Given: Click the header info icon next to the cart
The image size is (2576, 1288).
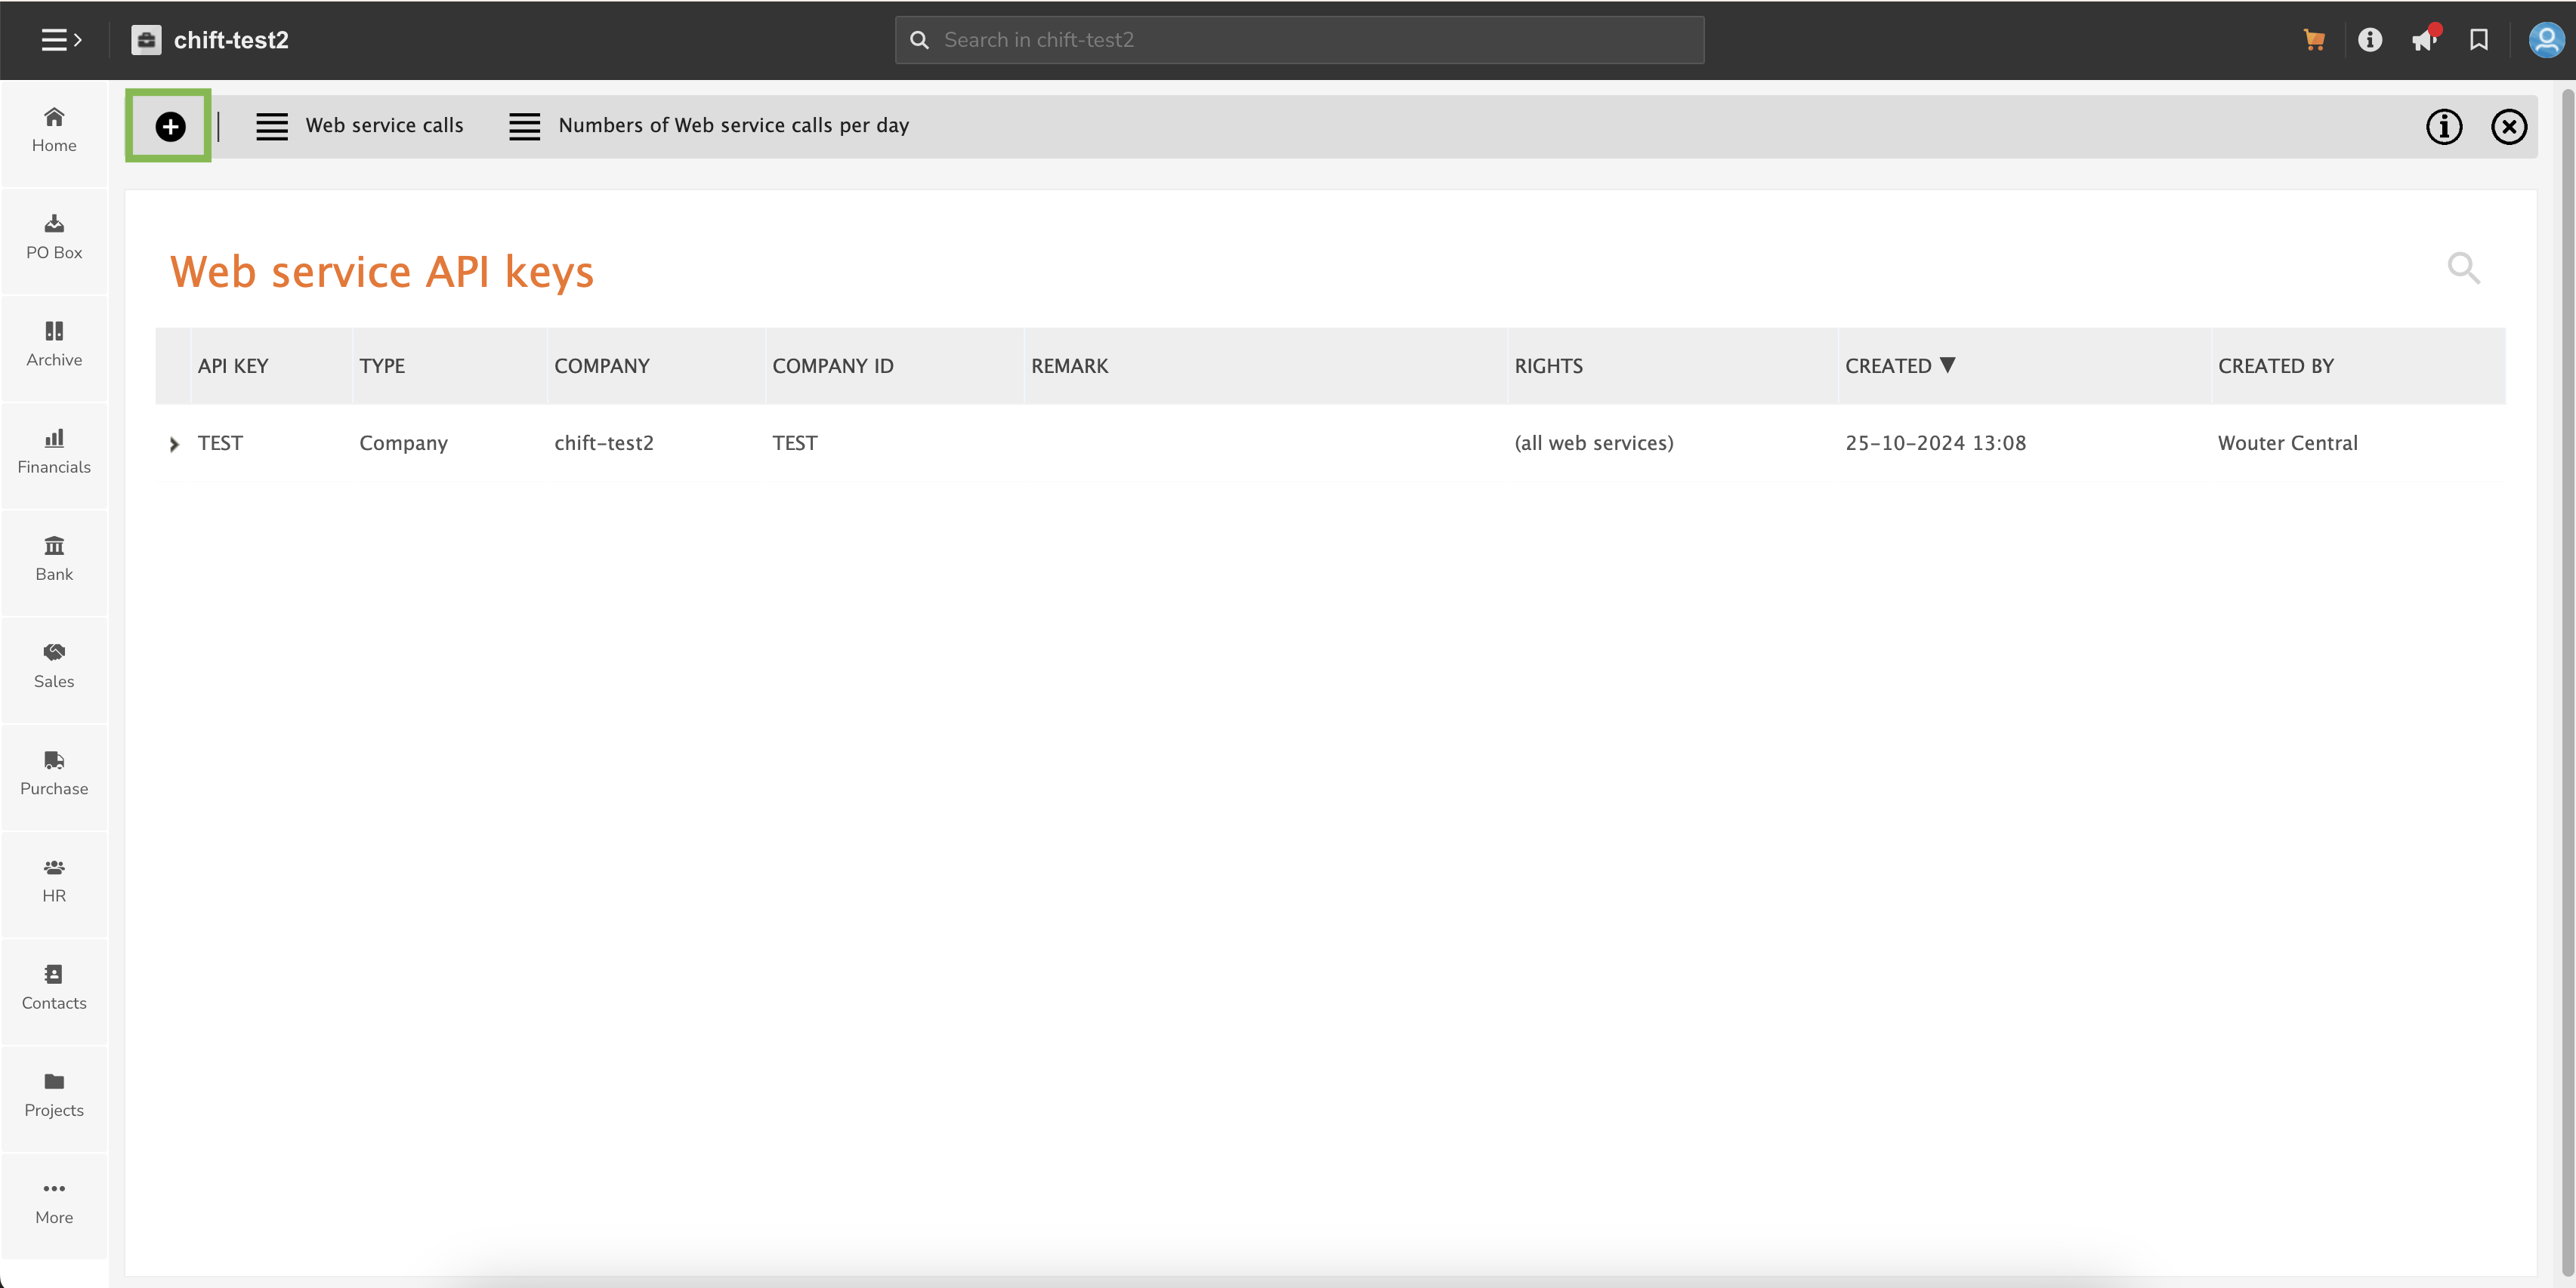Looking at the screenshot, I should [2369, 40].
